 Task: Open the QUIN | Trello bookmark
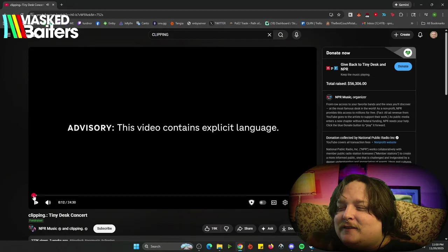[x=311, y=23]
